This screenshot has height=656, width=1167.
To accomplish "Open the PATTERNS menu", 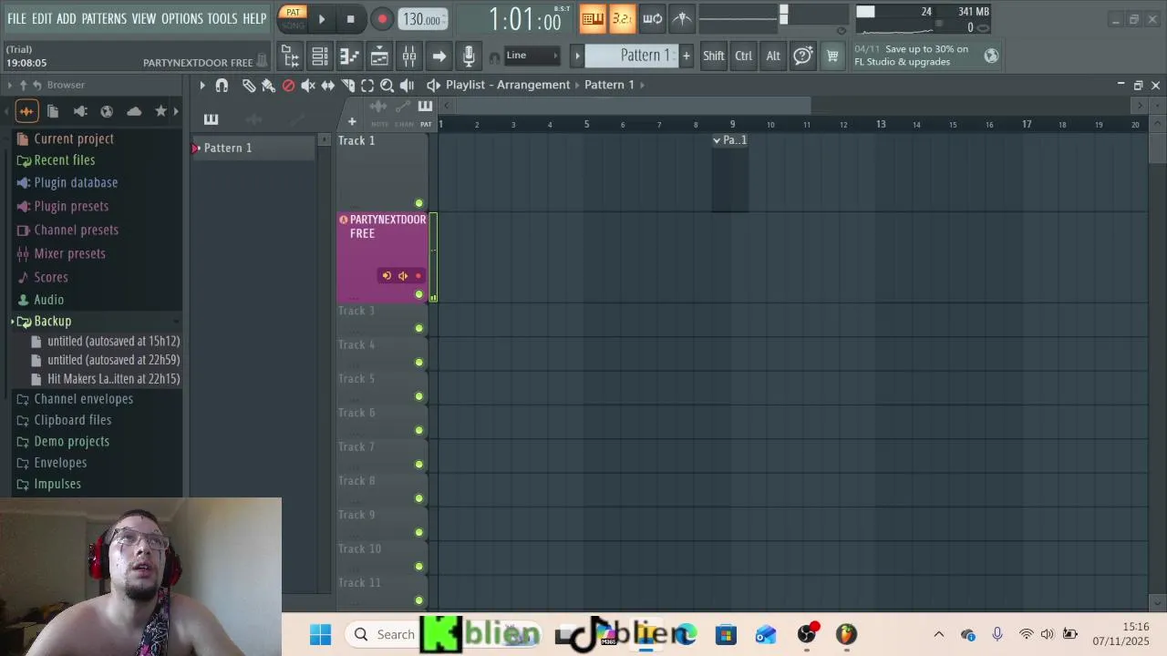I will pos(104,18).
